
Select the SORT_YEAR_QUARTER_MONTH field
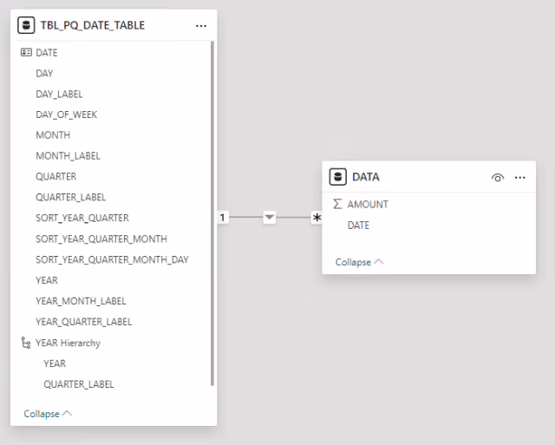click(101, 239)
